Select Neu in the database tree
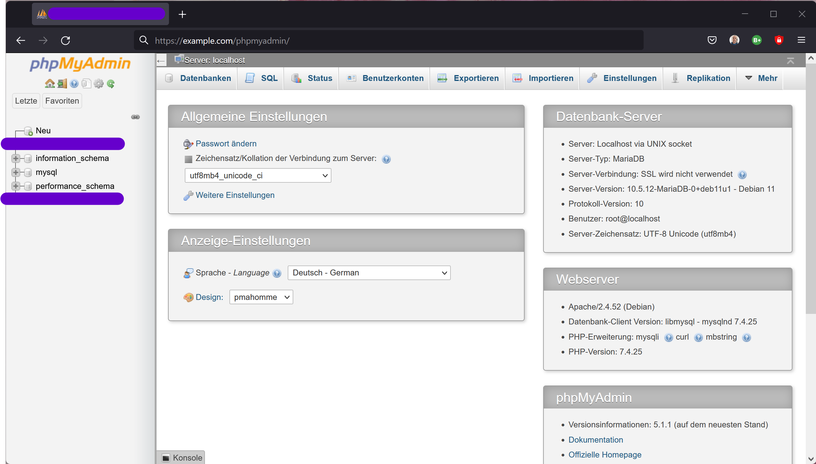This screenshot has width=816, height=464. click(43, 131)
